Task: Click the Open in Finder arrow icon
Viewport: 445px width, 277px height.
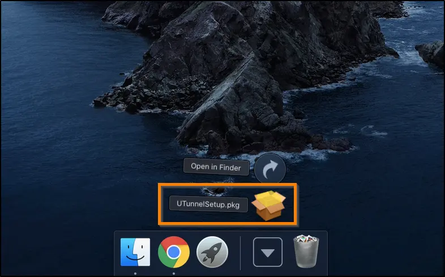Action: point(270,169)
